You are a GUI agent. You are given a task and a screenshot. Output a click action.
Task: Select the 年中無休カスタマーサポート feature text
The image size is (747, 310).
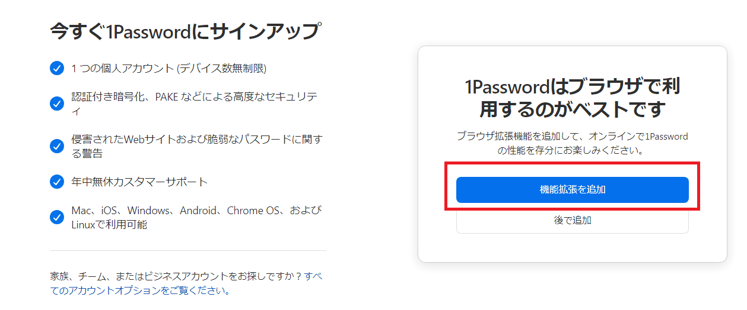click(x=139, y=182)
